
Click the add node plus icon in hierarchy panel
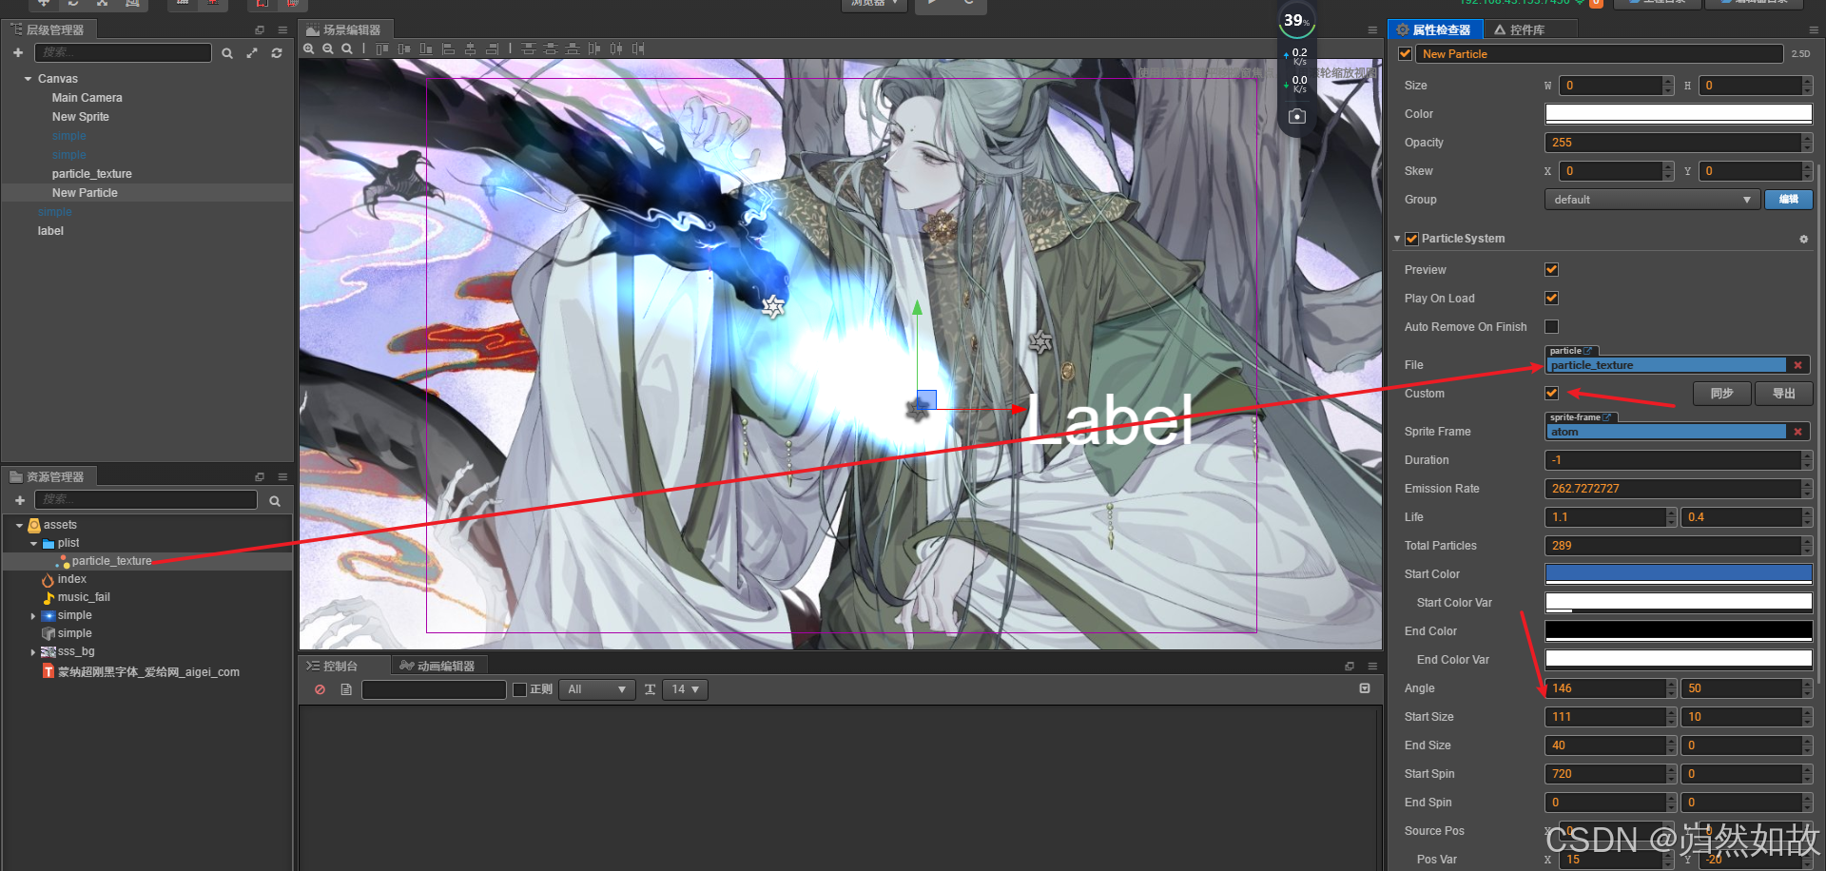(18, 53)
